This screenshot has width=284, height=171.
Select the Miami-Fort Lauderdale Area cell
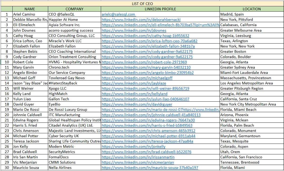[252, 72]
